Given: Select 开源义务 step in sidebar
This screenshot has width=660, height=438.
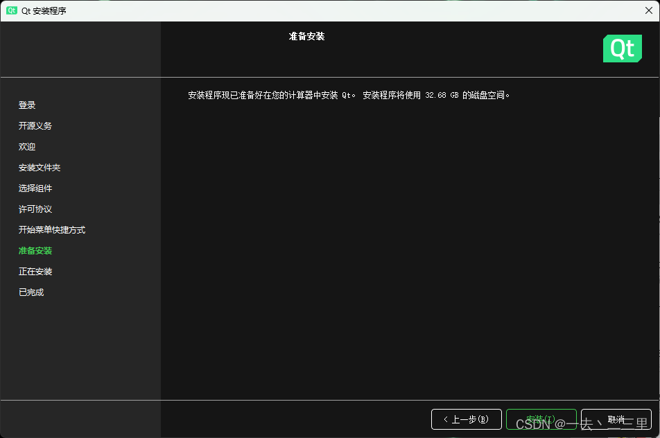Looking at the screenshot, I should point(35,126).
